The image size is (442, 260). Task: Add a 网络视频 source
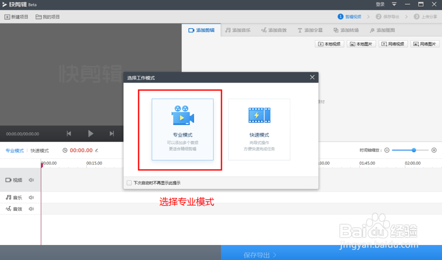point(393,44)
